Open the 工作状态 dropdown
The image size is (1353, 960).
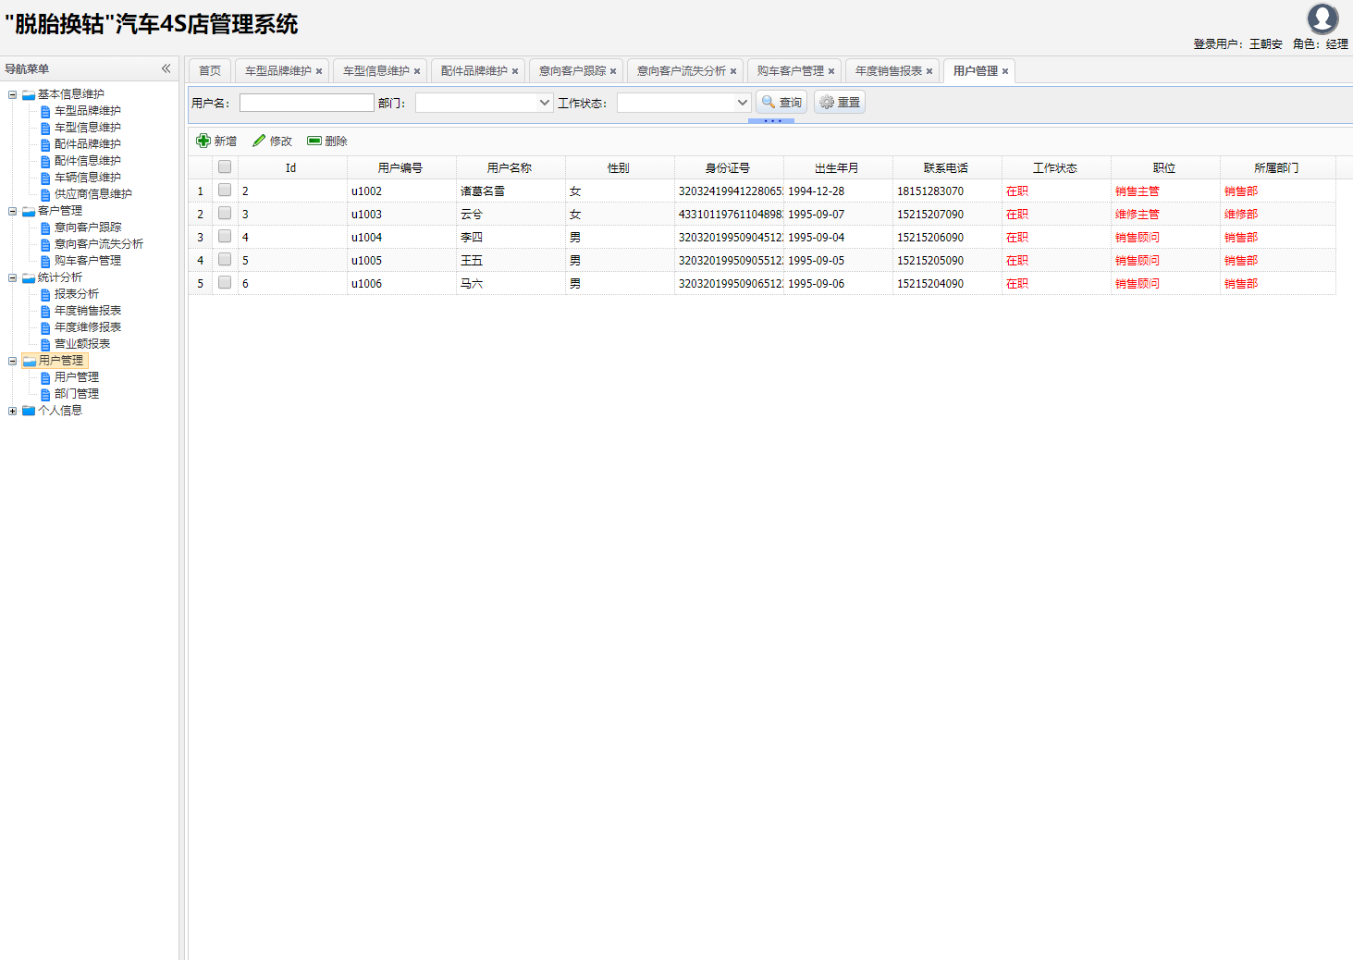pos(742,103)
